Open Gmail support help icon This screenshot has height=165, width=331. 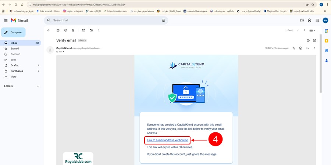302,21
